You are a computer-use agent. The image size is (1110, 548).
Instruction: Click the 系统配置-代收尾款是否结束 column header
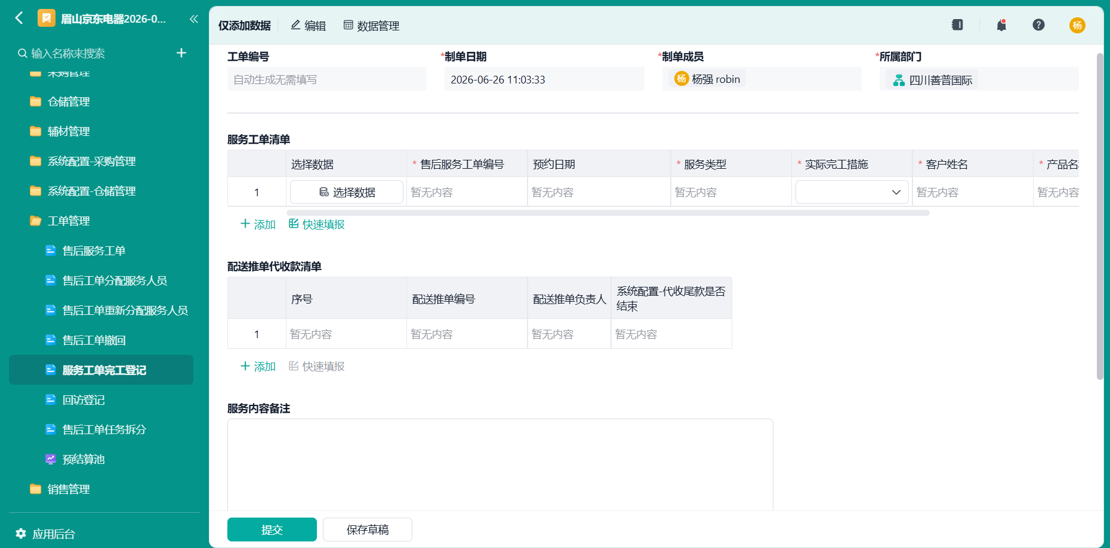click(671, 299)
